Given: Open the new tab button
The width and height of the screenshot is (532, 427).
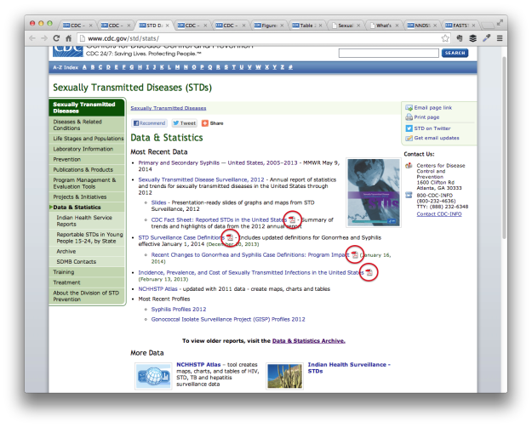Looking at the screenshot, I should pyautogui.click(x=487, y=26).
